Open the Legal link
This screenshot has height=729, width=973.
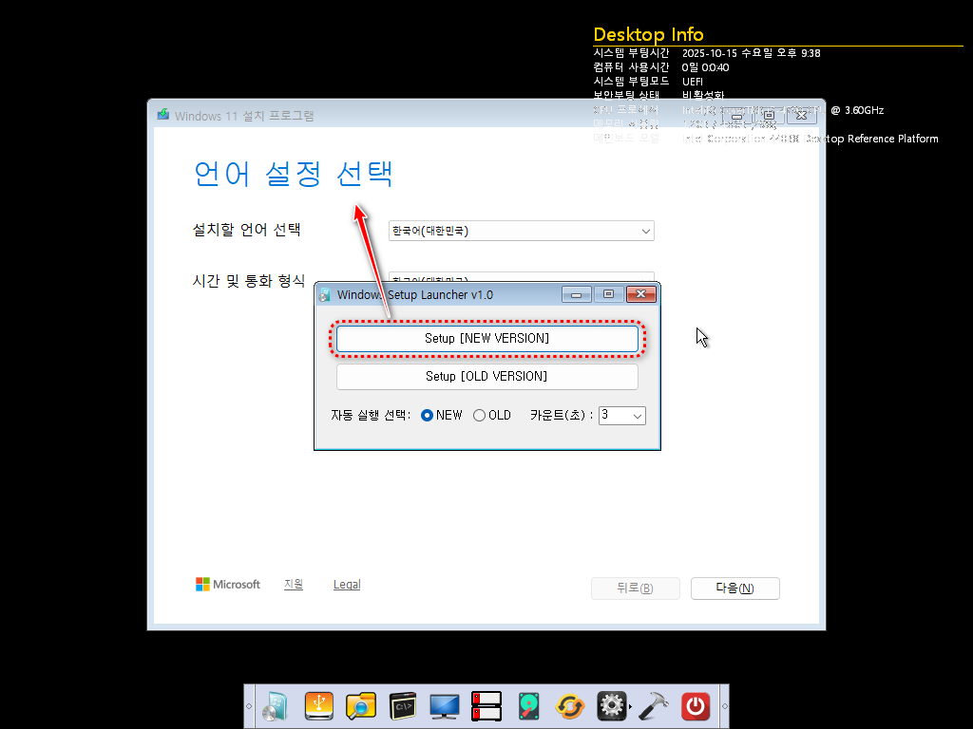pos(347,584)
